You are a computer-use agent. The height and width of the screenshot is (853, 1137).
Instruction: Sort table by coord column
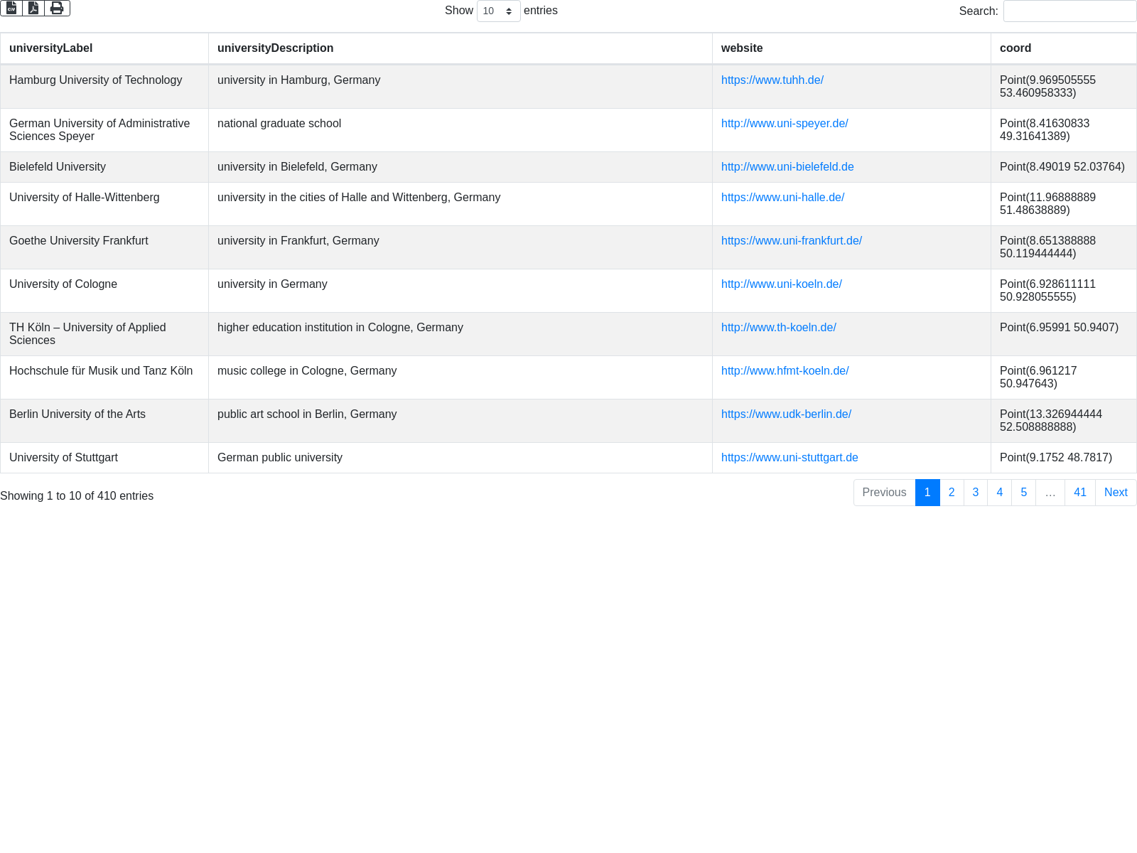1015,48
